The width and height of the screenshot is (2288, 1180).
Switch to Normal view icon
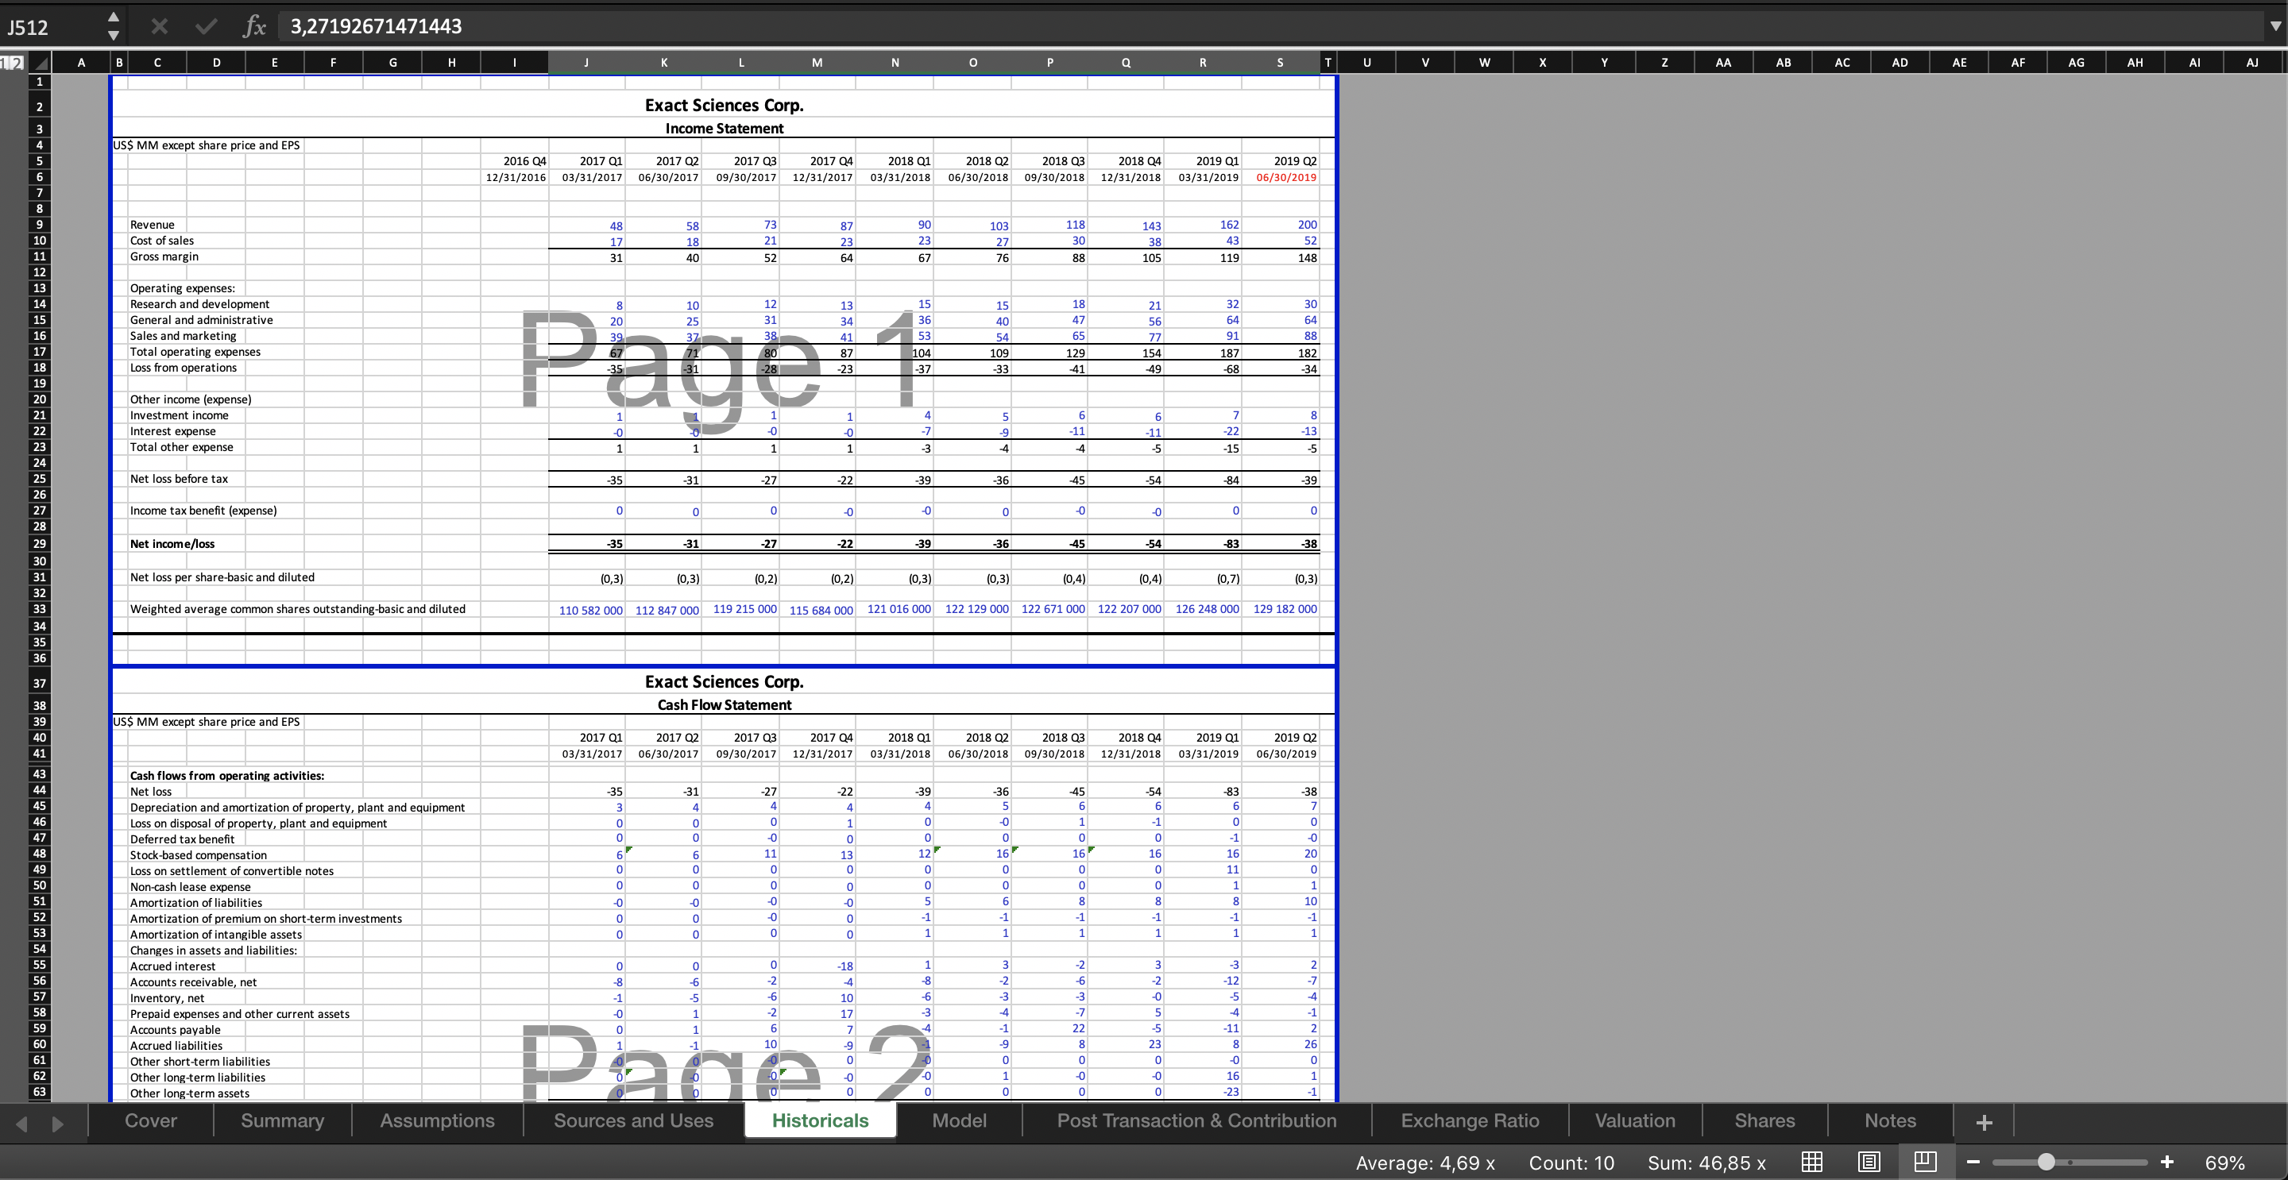click(x=1812, y=1162)
